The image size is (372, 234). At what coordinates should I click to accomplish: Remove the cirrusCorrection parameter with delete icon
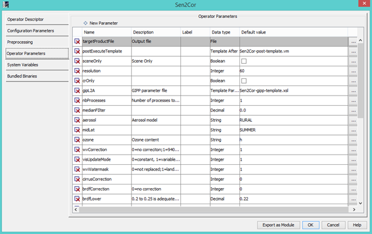(77, 179)
